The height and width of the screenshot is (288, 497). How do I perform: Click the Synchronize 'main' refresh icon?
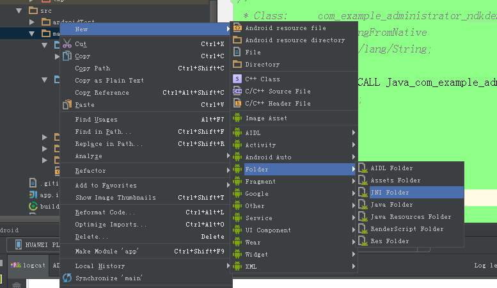point(67,278)
